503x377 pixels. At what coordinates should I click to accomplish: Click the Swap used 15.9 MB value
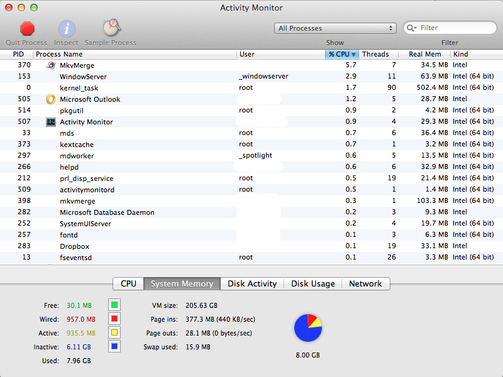click(198, 347)
